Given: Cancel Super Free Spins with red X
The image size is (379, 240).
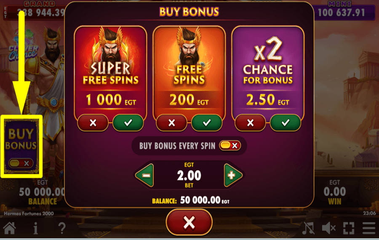Looking at the screenshot, I should 93,123.
